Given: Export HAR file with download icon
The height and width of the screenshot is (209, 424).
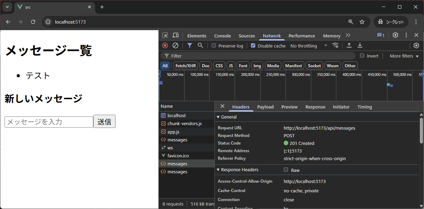Looking at the screenshot, I should (360, 45).
